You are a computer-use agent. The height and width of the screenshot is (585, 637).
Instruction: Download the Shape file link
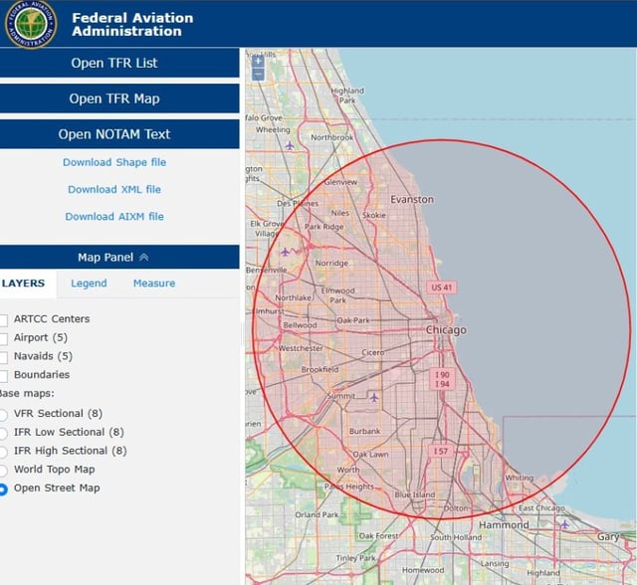tap(114, 162)
